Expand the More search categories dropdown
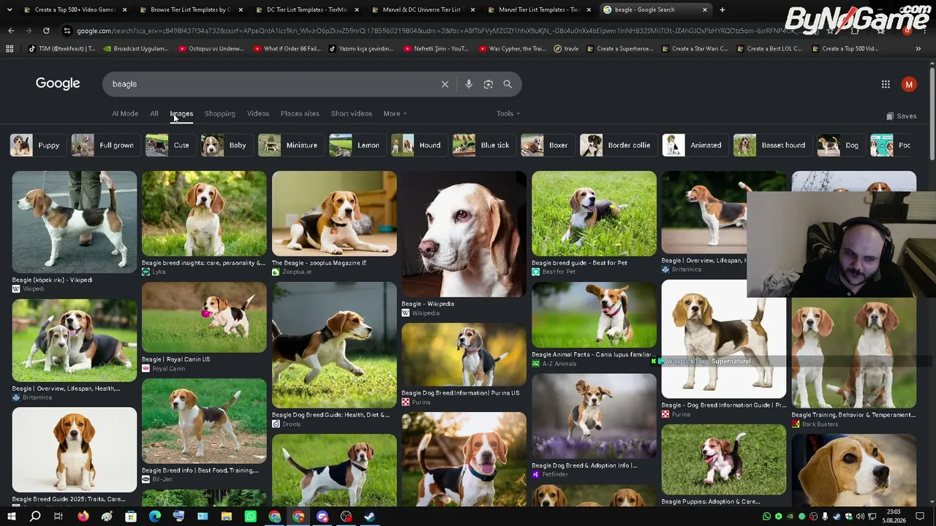The height and width of the screenshot is (526, 936). click(x=395, y=114)
